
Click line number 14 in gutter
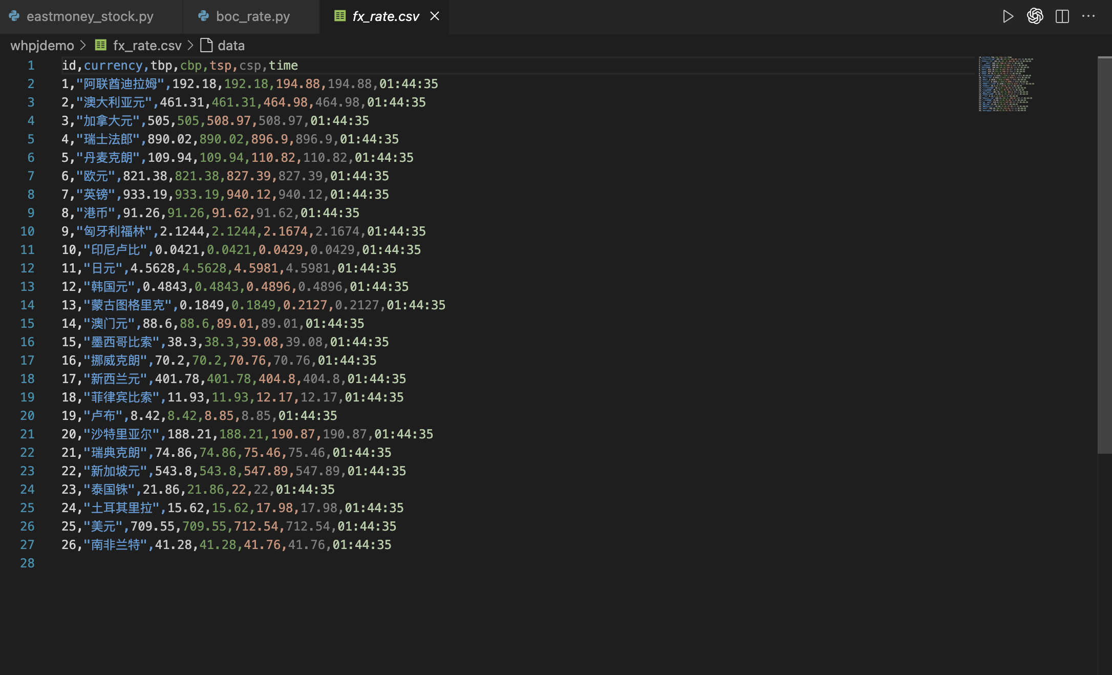pos(27,305)
